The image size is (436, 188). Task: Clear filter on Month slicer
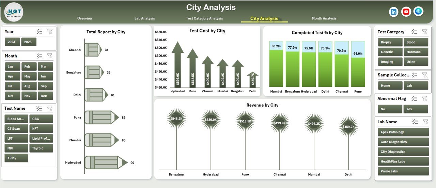click(50, 56)
